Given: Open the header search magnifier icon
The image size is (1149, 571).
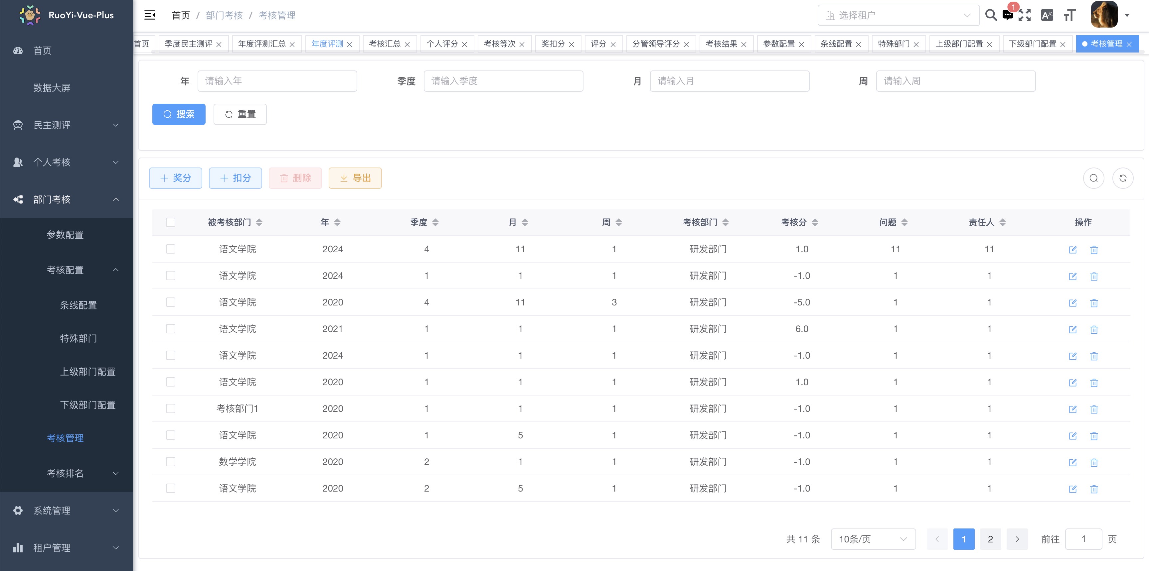Looking at the screenshot, I should click(x=991, y=15).
